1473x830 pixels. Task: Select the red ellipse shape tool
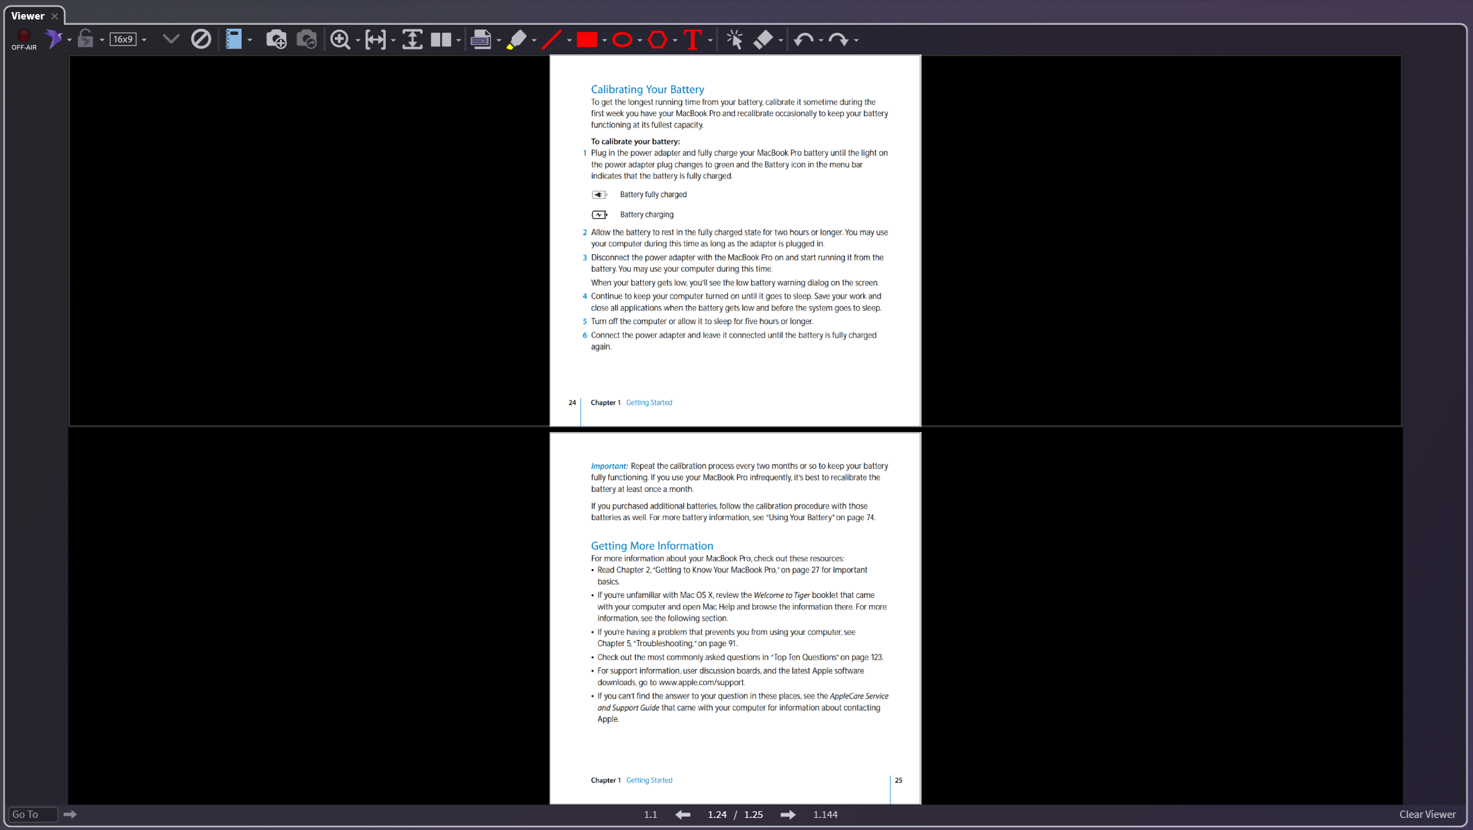click(x=622, y=40)
